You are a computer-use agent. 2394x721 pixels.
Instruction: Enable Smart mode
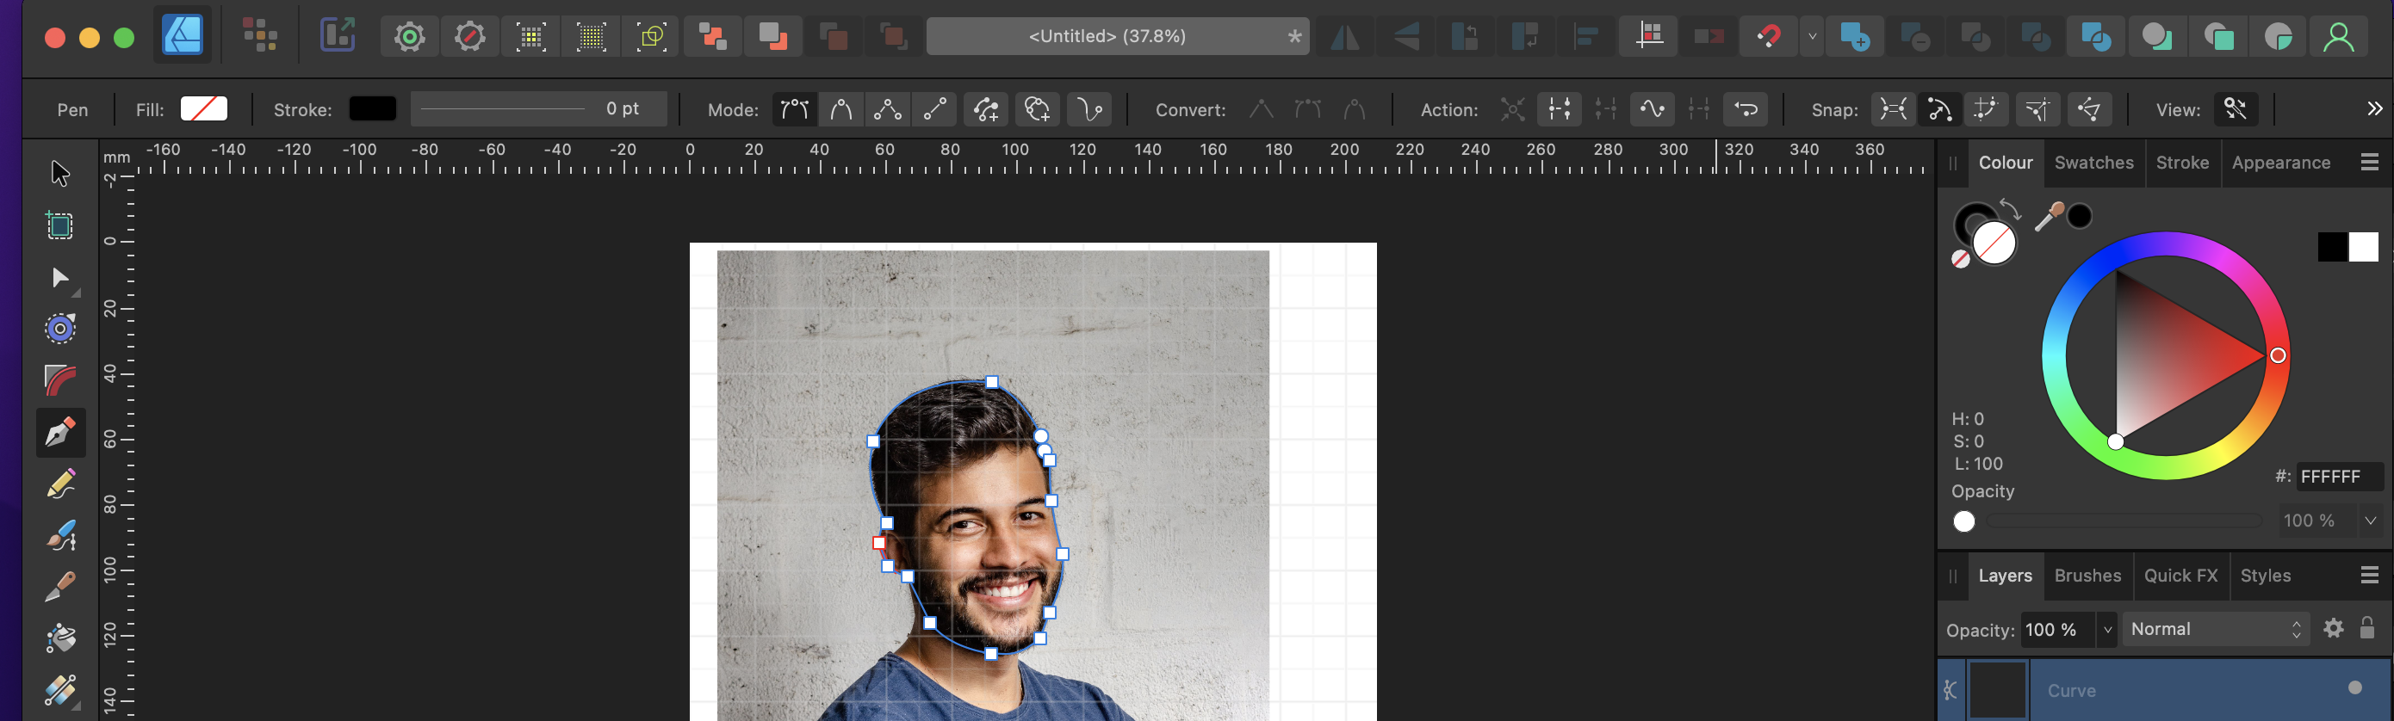841,109
